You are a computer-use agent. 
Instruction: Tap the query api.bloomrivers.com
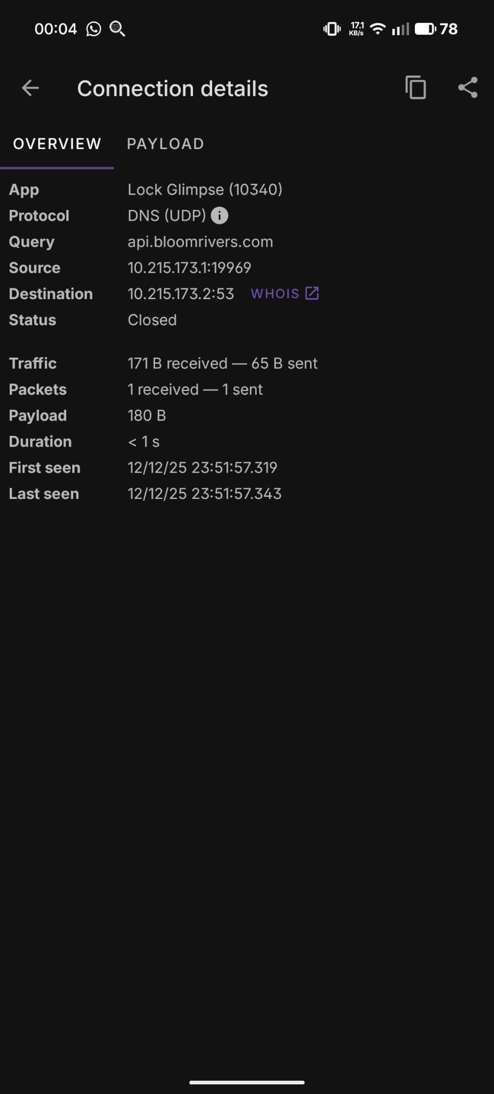coord(200,241)
